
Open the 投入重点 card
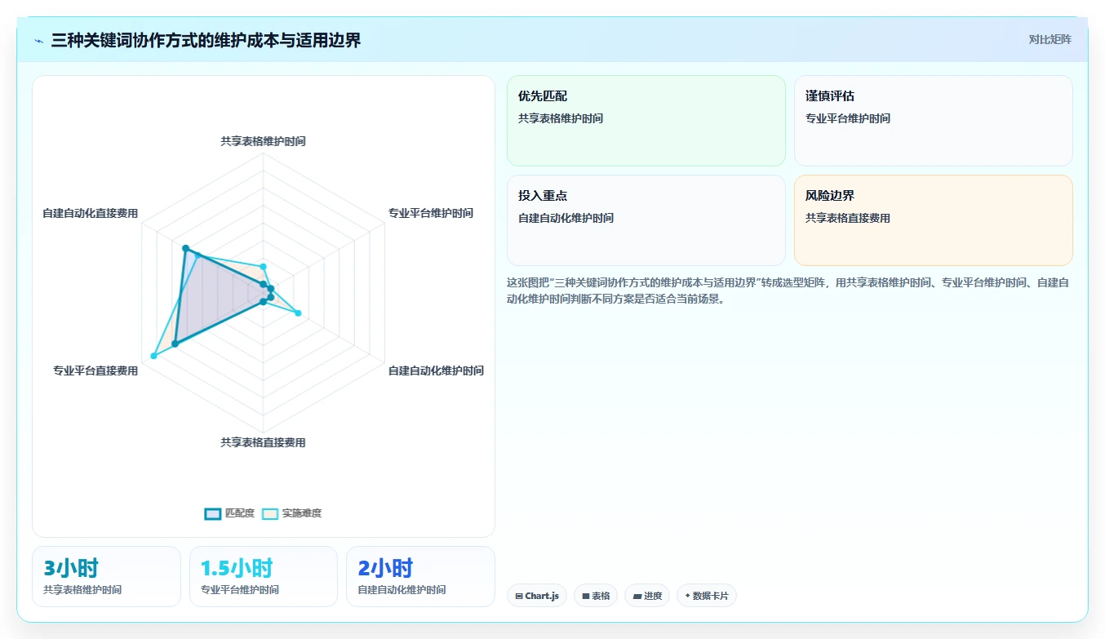click(646, 220)
